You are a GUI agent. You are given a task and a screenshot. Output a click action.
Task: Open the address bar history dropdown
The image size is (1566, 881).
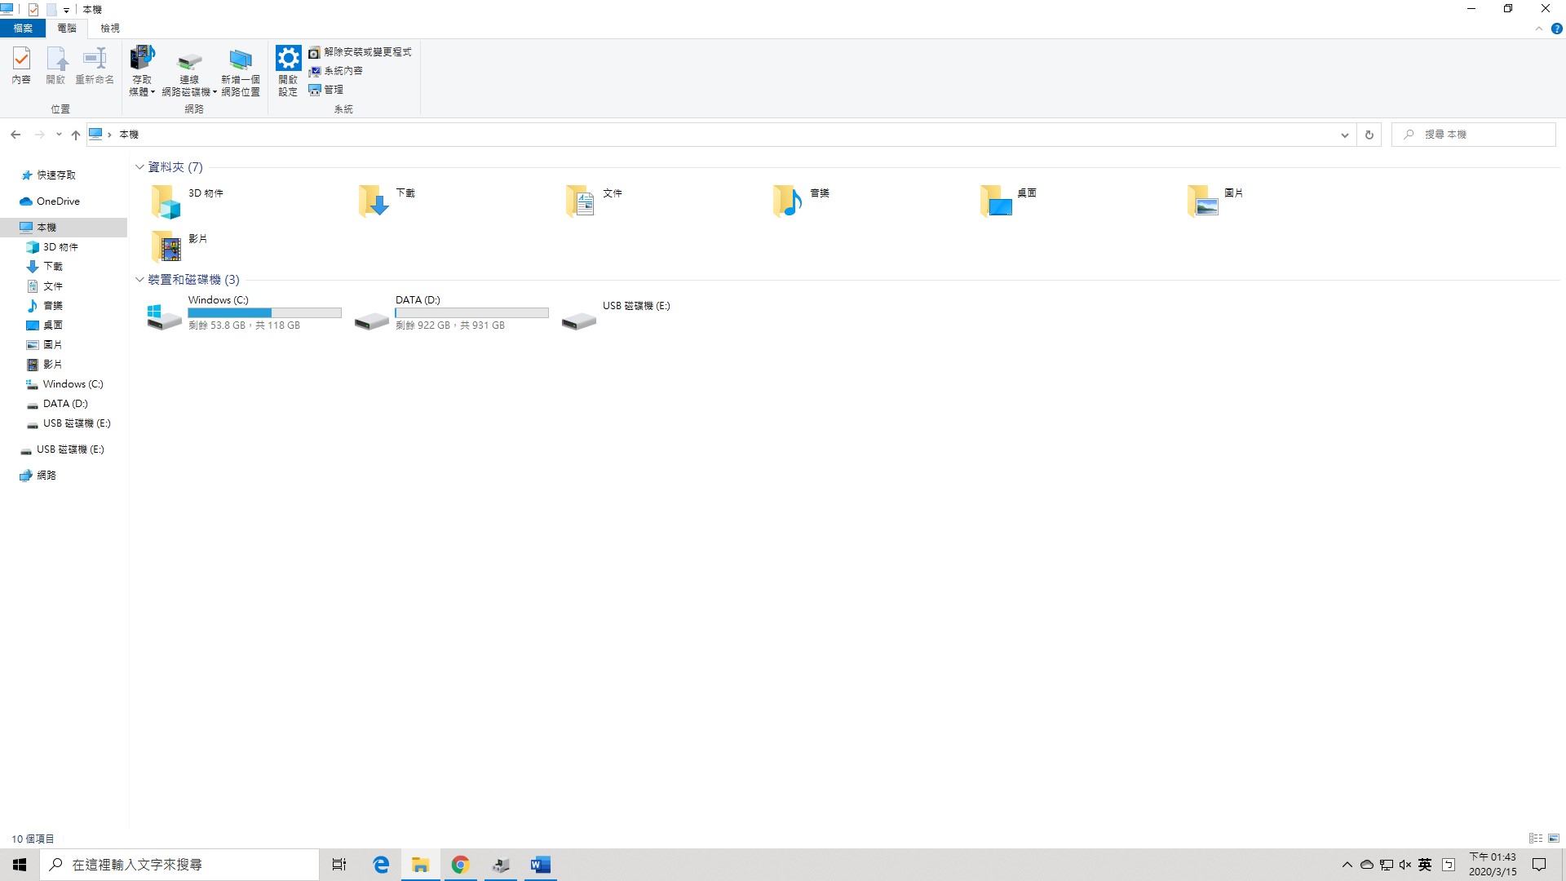[x=1344, y=135]
